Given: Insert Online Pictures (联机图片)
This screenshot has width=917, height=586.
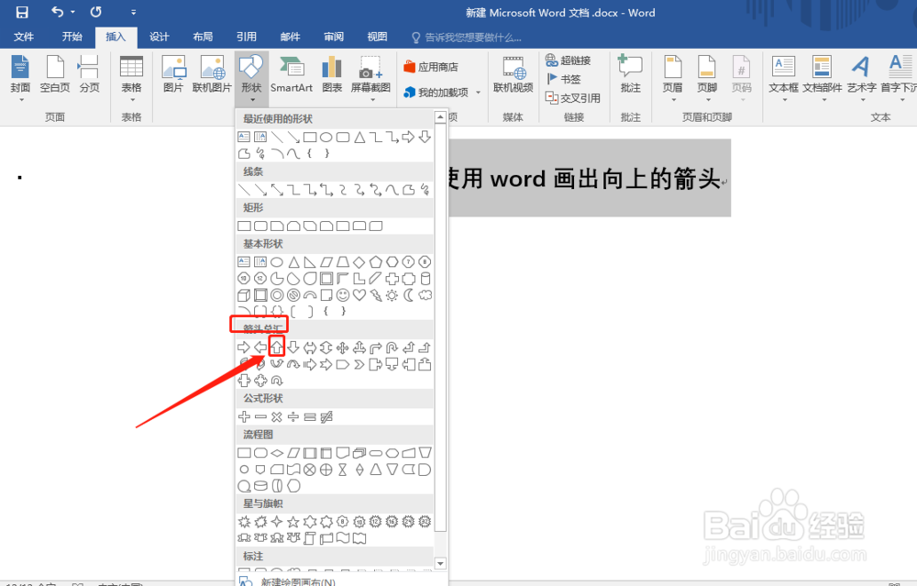Looking at the screenshot, I should click(x=212, y=73).
